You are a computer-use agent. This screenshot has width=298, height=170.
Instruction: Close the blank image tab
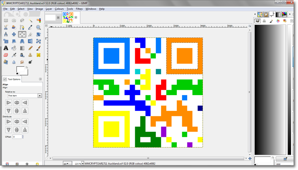[x=58, y=17]
